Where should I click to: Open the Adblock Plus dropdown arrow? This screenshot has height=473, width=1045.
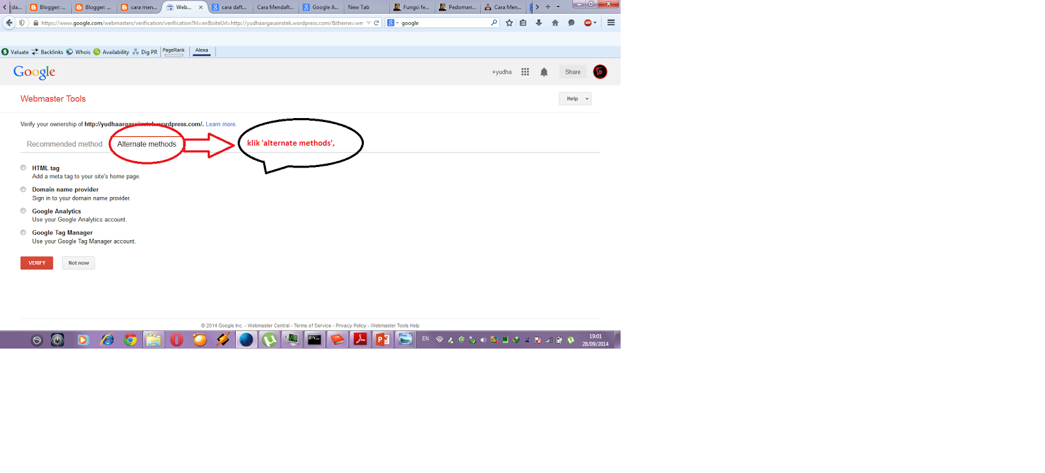tap(595, 23)
